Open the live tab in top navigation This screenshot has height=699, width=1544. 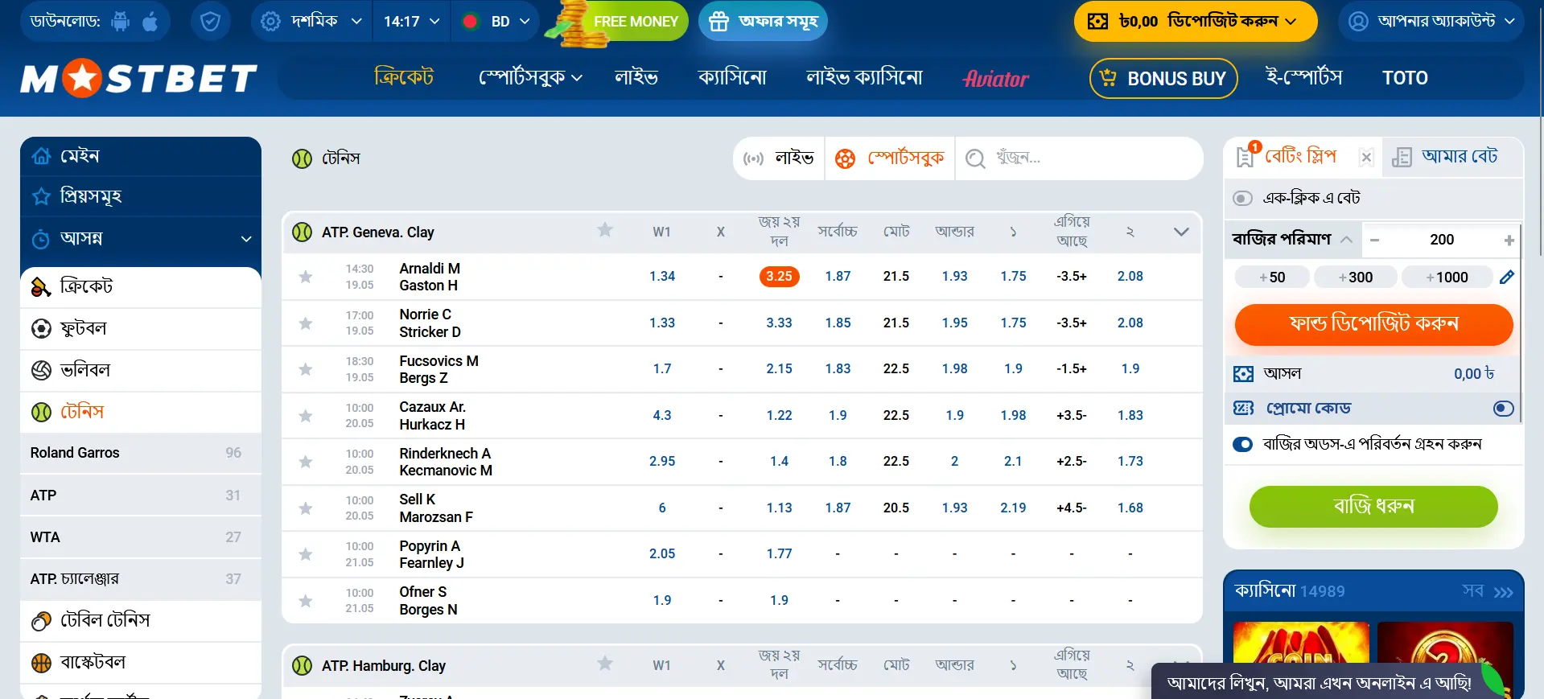[x=636, y=78]
